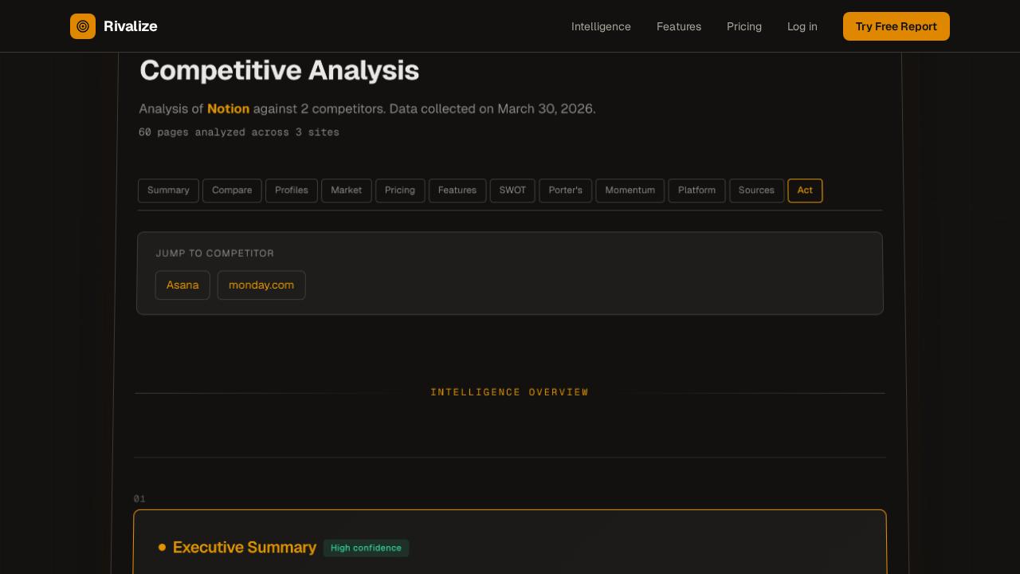Screen dimensions: 1020x574
Task: Select the Sources tab
Action: click(756, 191)
